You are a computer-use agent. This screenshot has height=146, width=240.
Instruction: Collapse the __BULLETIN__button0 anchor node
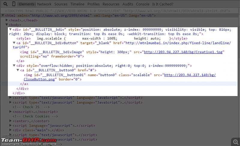tap(18, 70)
